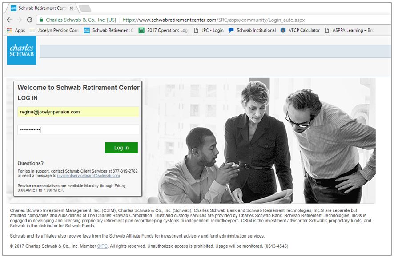Open the Schwab Retirement bookmark in bookmarks bar
The width and height of the screenshot is (394, 258).
pyautogui.click(x=109, y=30)
